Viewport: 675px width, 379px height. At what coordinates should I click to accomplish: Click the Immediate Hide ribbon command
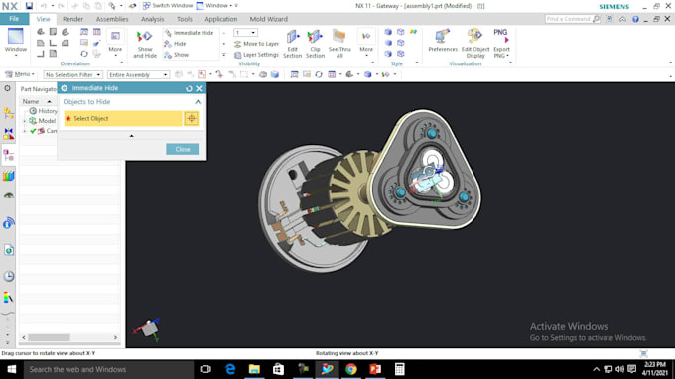(189, 33)
